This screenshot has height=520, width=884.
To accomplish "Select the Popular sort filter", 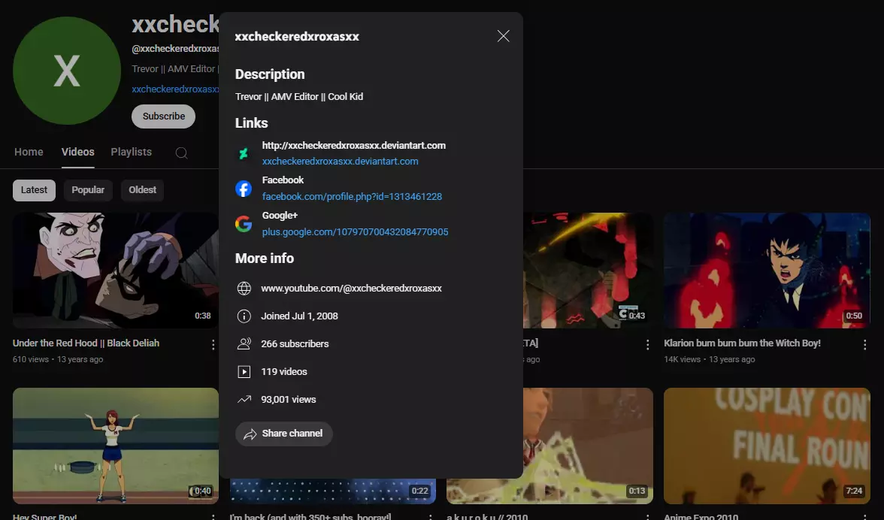I will [88, 190].
